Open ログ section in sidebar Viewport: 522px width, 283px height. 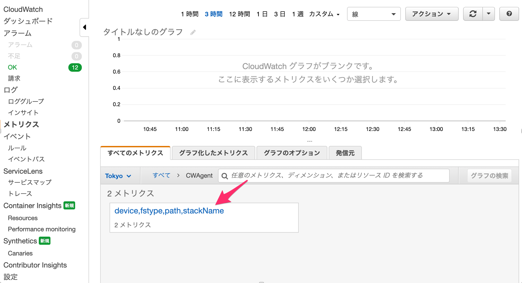click(x=11, y=90)
